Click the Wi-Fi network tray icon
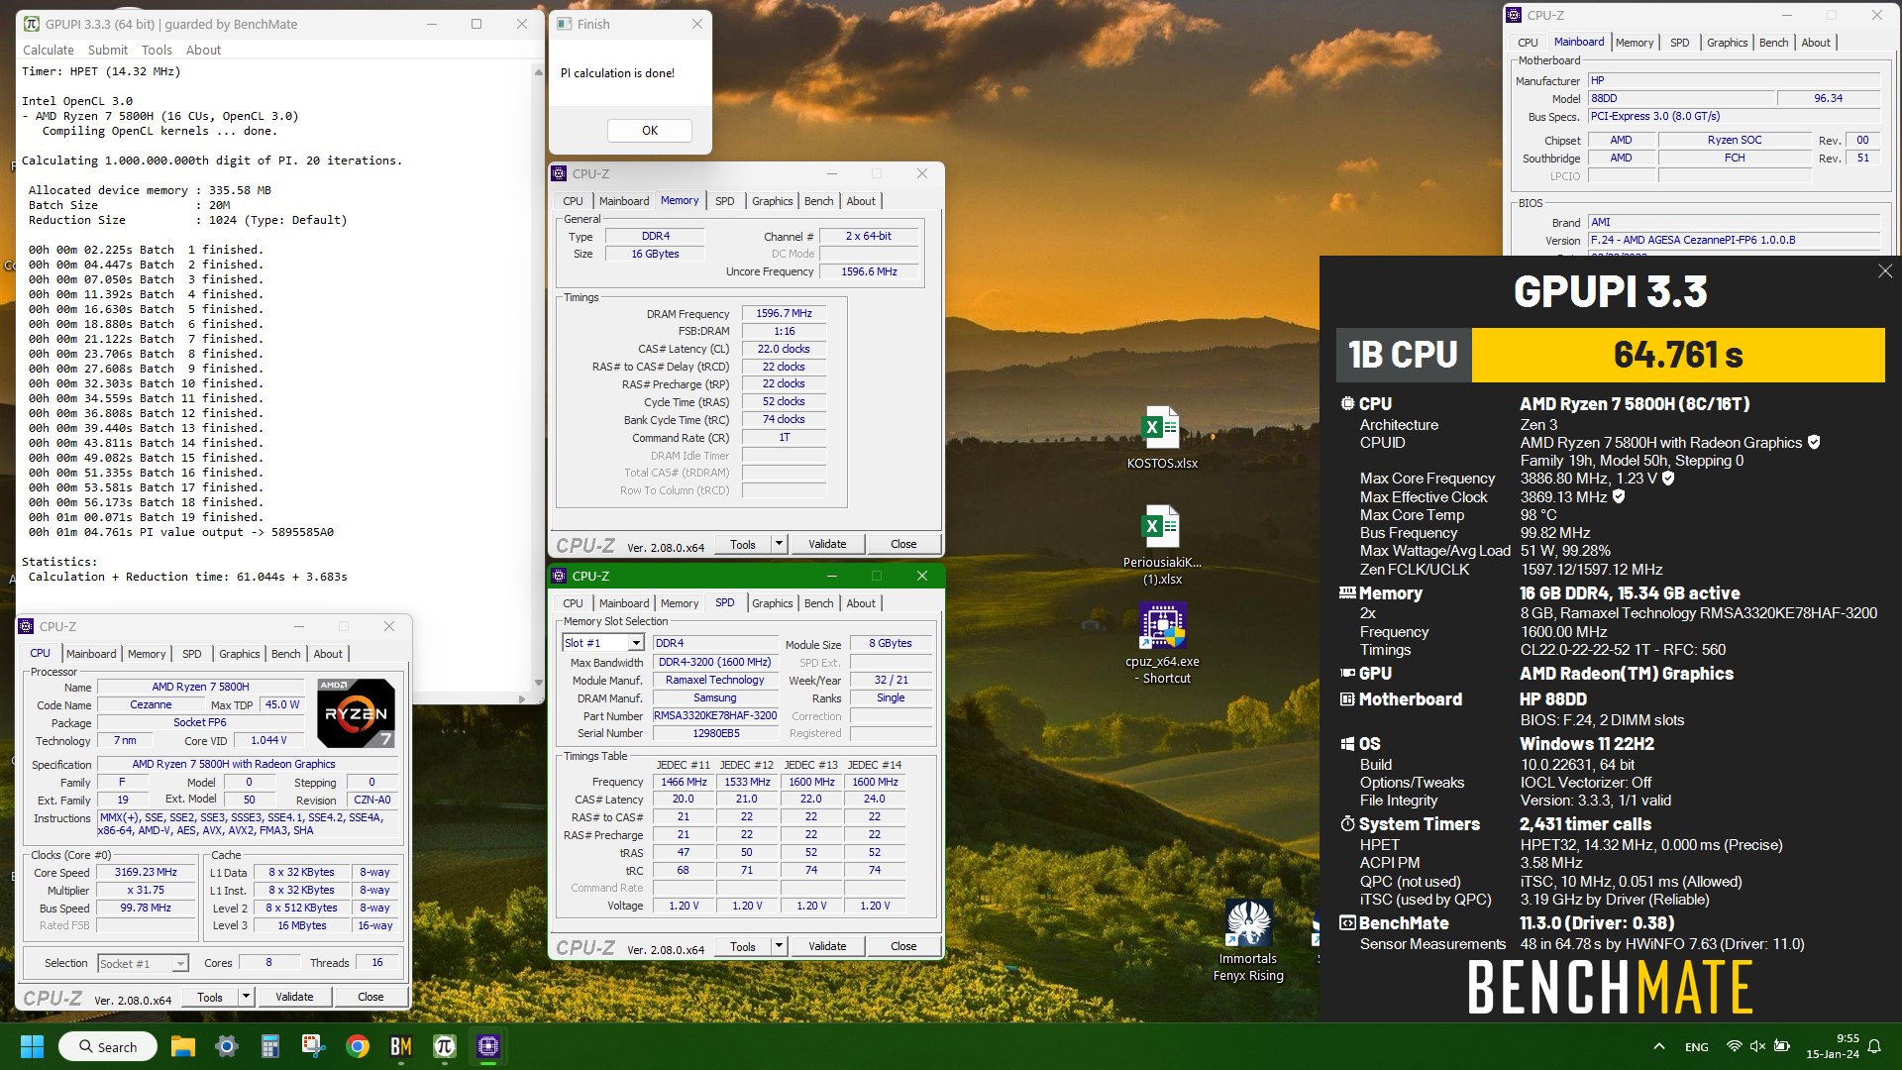The width and height of the screenshot is (1902, 1070). click(1734, 1046)
